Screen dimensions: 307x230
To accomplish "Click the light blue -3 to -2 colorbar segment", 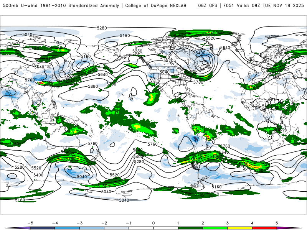I will coord(92,228).
